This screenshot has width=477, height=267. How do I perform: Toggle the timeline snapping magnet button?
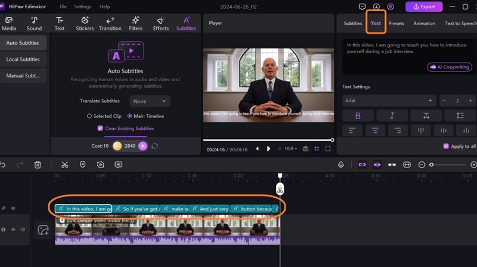point(377,164)
